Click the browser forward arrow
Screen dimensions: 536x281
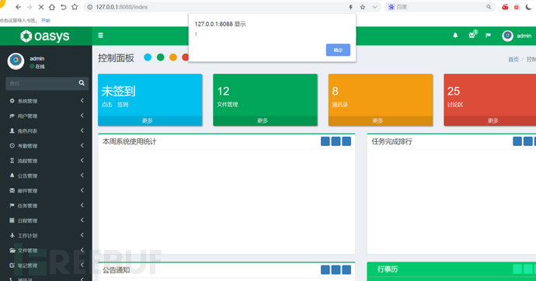(x=30, y=7)
